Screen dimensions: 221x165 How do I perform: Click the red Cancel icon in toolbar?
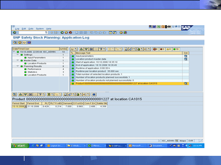click(70, 33)
